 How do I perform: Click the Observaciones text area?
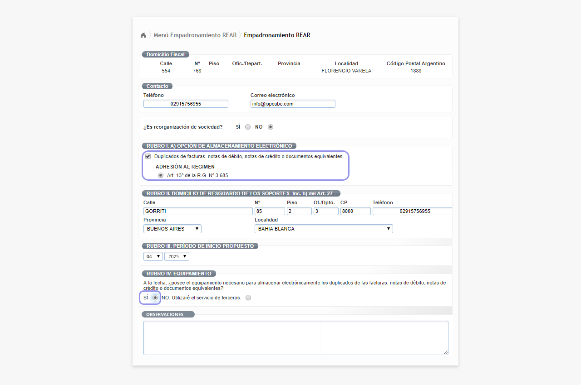pyautogui.click(x=296, y=338)
